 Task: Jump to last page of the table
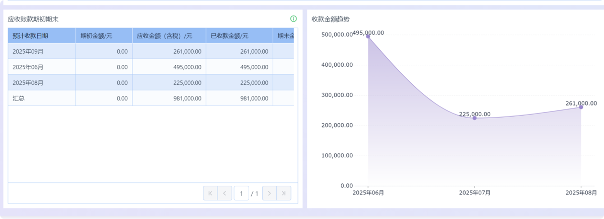[284, 193]
